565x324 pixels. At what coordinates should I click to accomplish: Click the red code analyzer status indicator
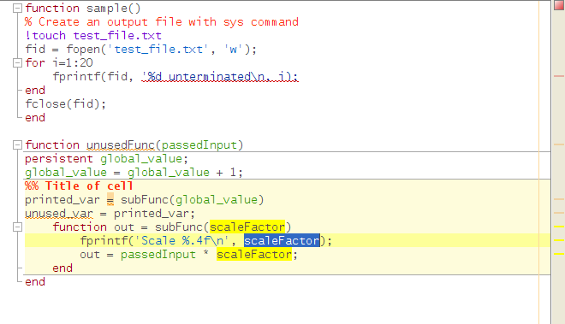(x=559, y=5)
